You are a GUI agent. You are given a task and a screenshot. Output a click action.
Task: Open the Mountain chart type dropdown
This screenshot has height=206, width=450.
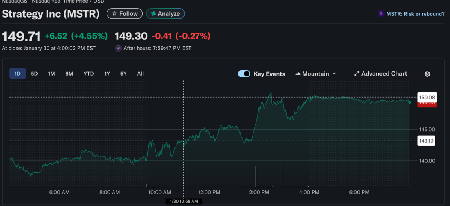tap(316, 74)
